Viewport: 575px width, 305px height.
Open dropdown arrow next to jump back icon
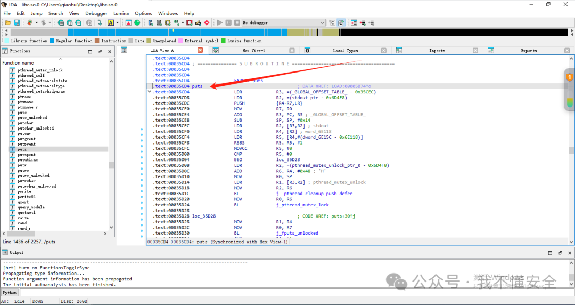(x=36, y=23)
